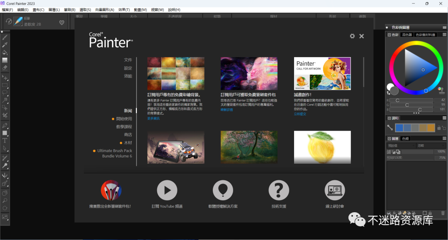Screen dimensions: 448x240
Task: Select the Layer Adjuster tool
Action: [5, 78]
